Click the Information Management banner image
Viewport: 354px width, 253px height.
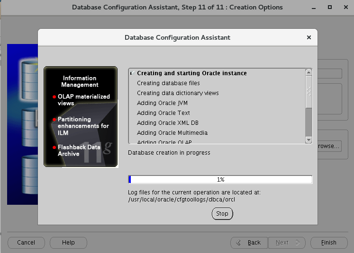pyautogui.click(x=81, y=117)
